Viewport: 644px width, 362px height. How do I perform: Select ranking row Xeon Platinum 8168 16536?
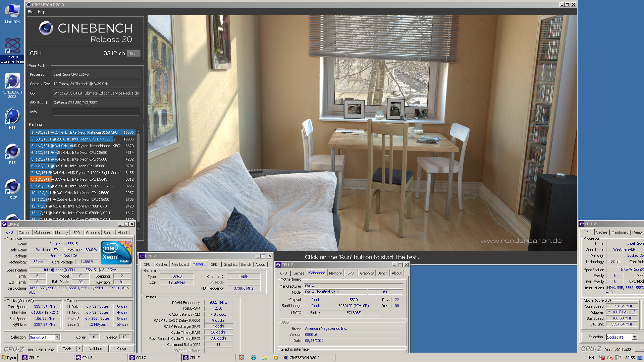pyautogui.click(x=83, y=132)
